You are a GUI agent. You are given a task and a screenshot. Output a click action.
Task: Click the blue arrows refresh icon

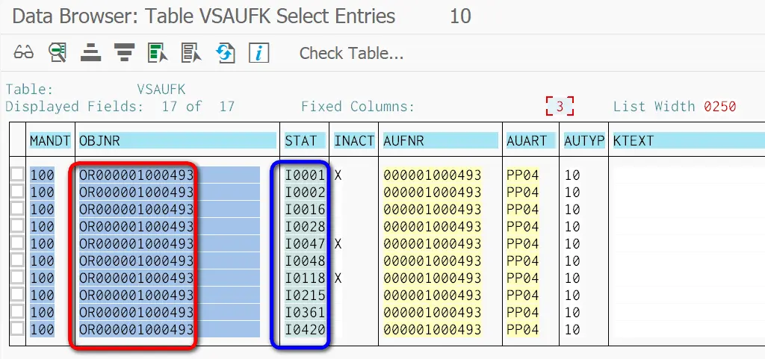coord(226,52)
